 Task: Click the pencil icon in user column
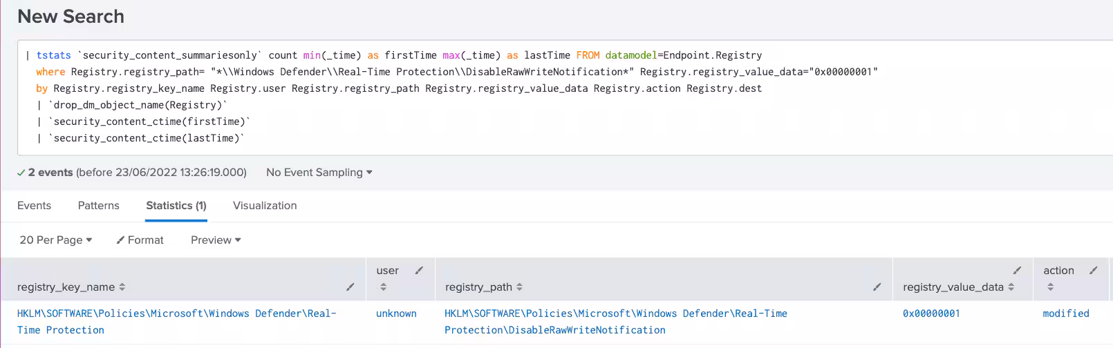pyautogui.click(x=419, y=271)
